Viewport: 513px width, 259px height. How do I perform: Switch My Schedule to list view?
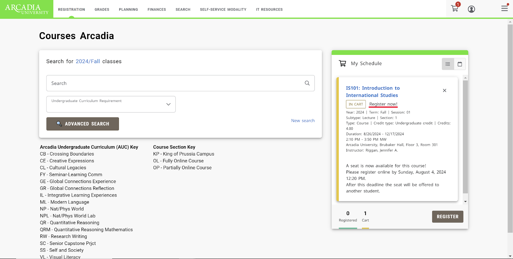coord(448,64)
